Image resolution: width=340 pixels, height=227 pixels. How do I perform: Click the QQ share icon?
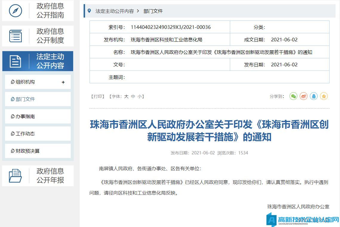[x=314, y=96]
